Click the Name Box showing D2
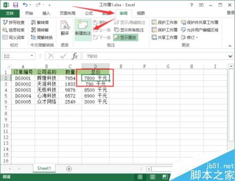This screenshot has width=235, height=181. (x=16, y=56)
